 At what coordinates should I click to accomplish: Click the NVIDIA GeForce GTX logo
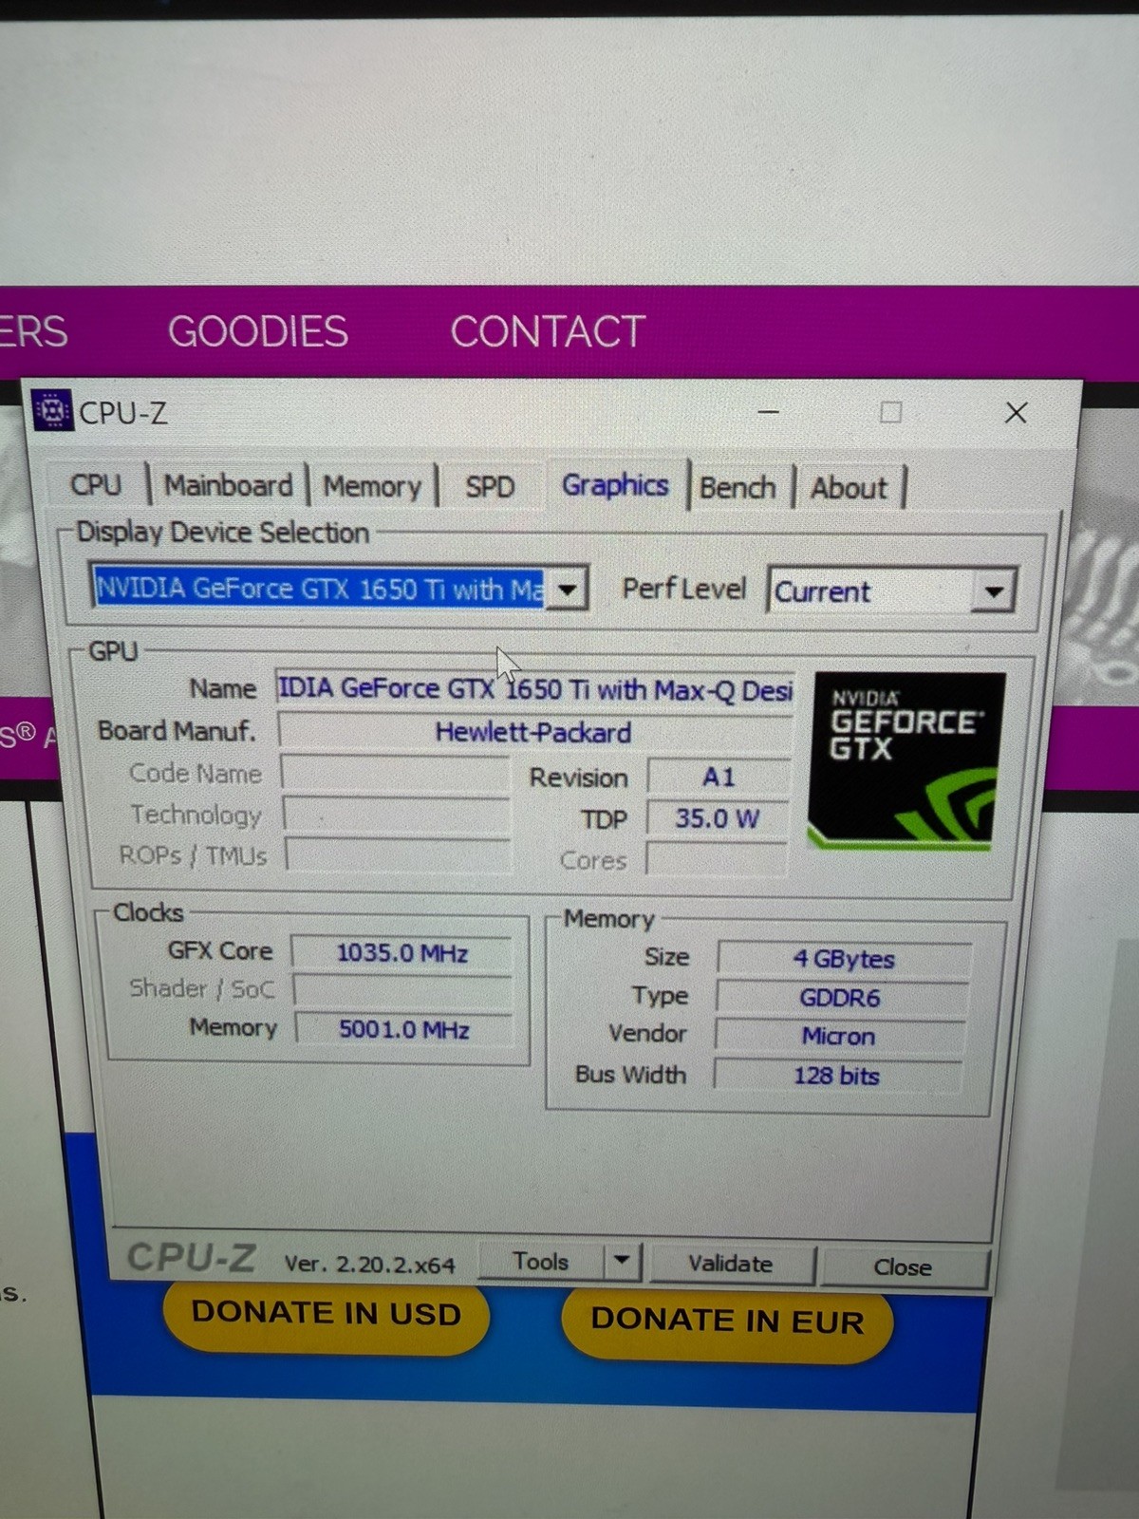(906, 761)
